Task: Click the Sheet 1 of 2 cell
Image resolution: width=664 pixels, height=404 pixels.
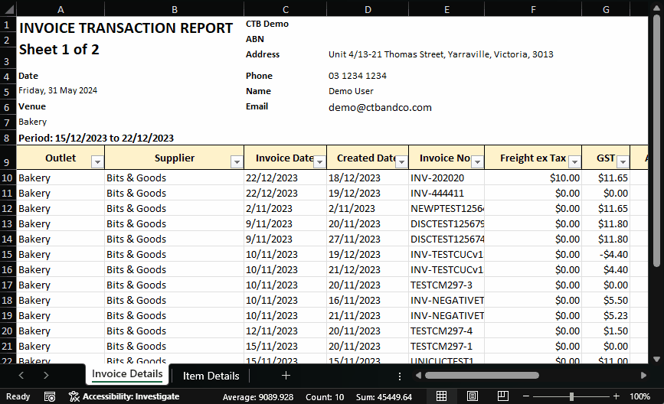Action: 61,50
